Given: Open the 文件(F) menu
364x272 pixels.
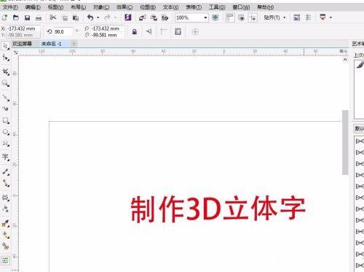Looking at the screenshot, I should point(10,7).
